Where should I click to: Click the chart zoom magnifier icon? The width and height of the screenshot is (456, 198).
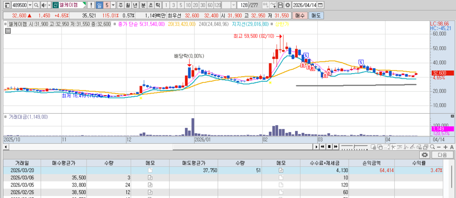click(x=432, y=147)
